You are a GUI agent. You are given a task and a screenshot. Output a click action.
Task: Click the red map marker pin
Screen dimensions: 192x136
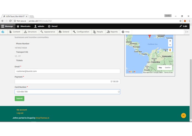(149, 36)
